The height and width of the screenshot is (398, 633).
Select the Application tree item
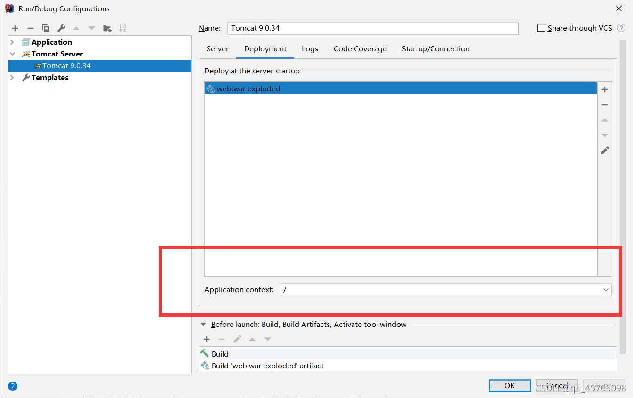click(52, 42)
